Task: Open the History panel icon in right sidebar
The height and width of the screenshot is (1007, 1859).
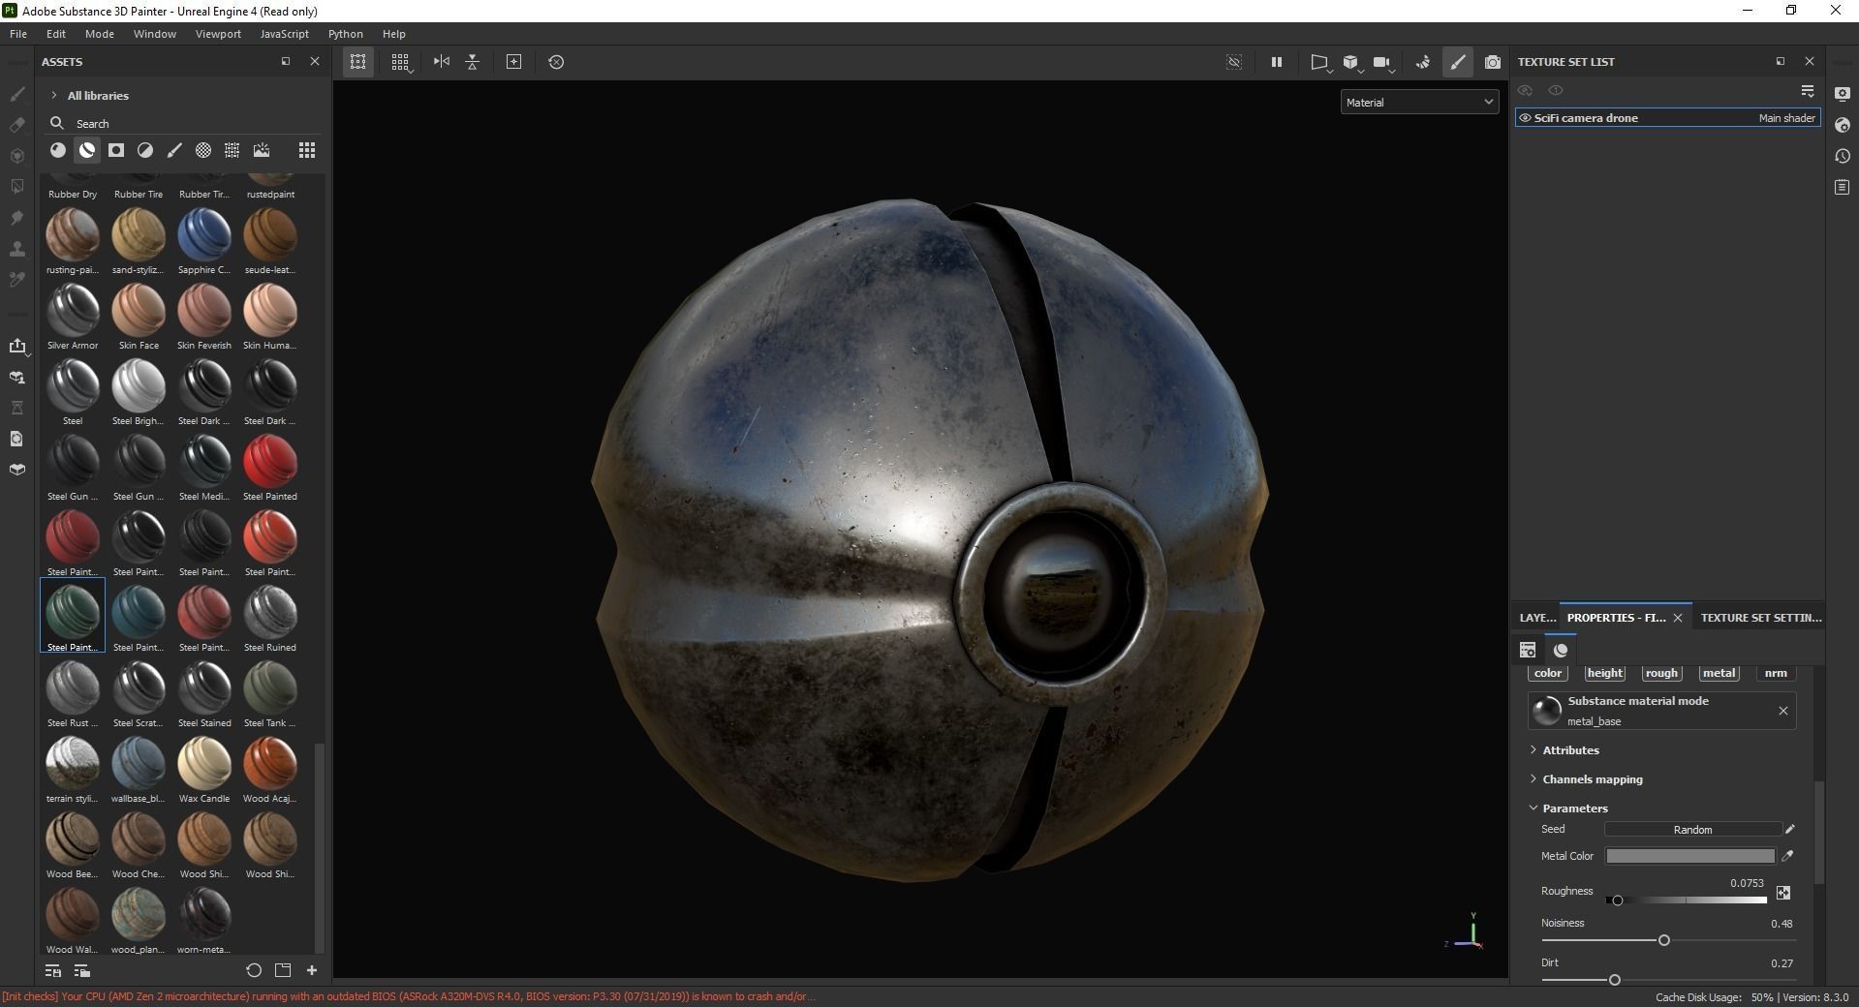Action: click(x=1843, y=156)
